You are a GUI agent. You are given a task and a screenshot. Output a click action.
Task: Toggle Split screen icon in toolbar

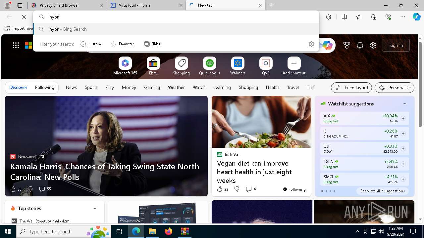pyautogui.click(x=344, y=17)
